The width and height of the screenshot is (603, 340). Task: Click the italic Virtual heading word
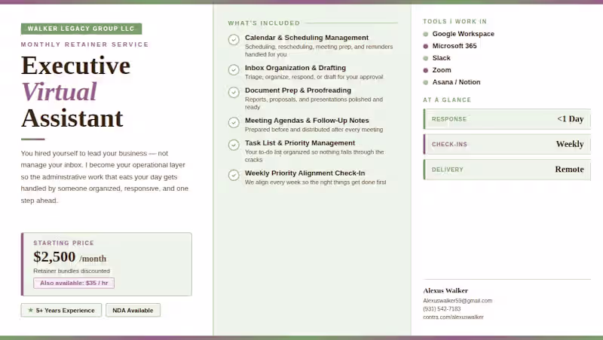[x=59, y=92]
